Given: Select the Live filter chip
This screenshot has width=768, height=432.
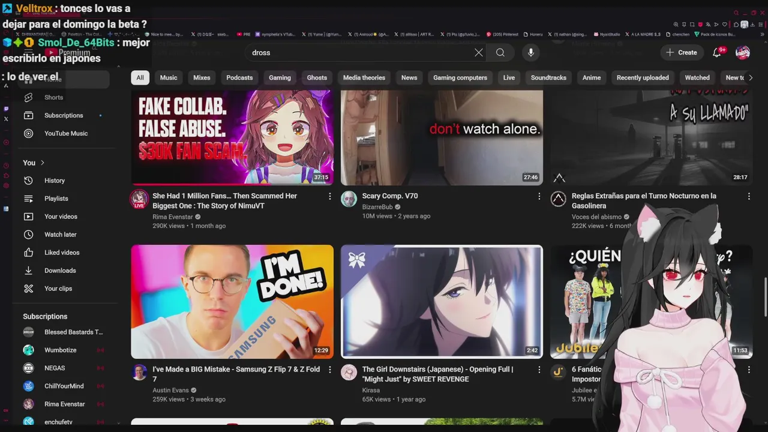Looking at the screenshot, I should (x=509, y=77).
